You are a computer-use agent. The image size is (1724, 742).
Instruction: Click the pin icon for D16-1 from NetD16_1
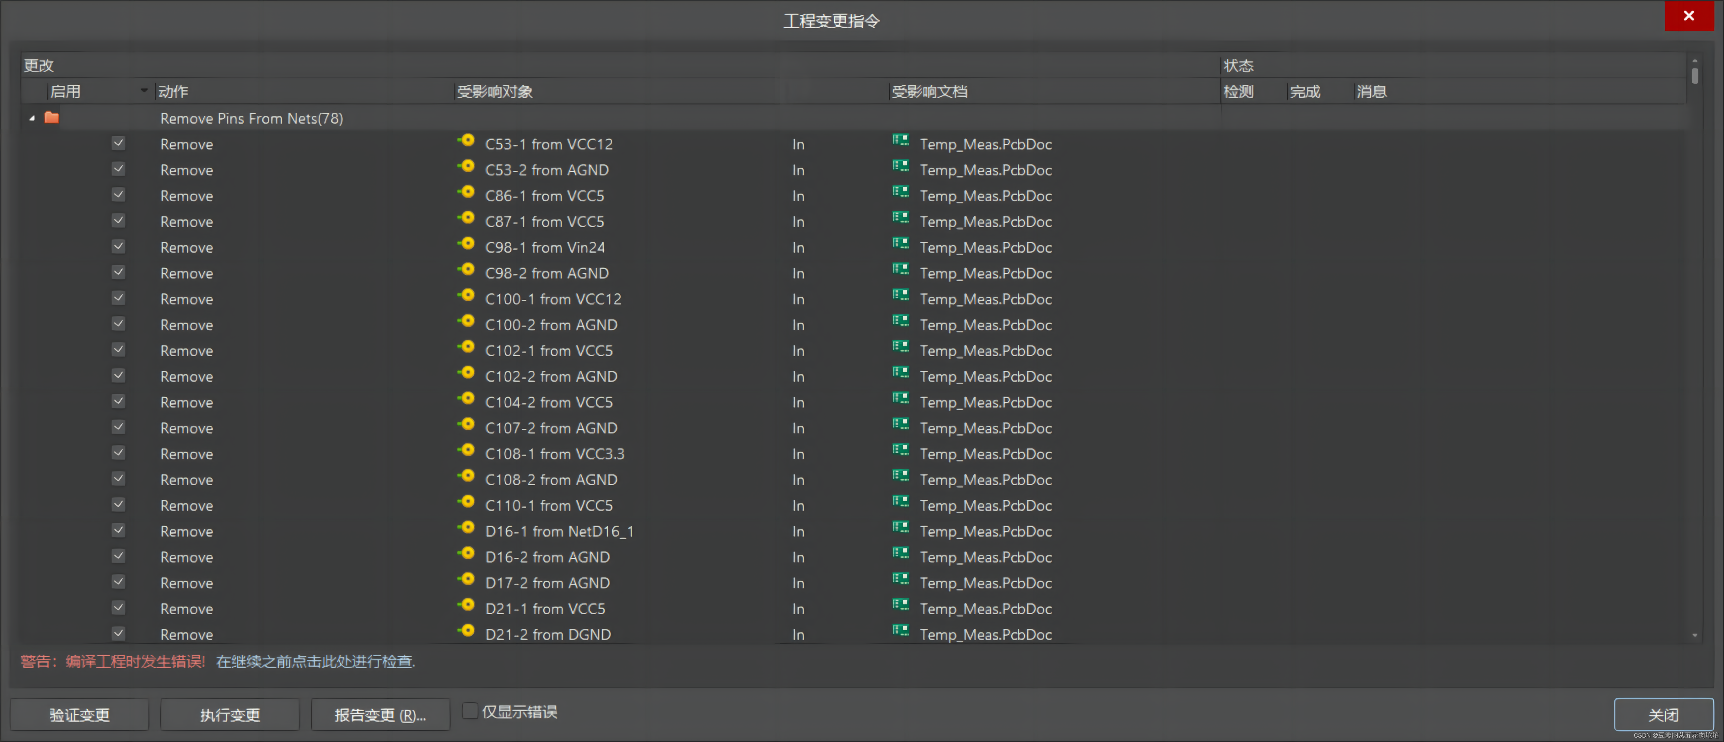[x=467, y=528]
